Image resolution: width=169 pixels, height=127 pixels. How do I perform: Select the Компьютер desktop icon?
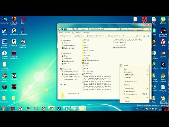pos(4,20)
